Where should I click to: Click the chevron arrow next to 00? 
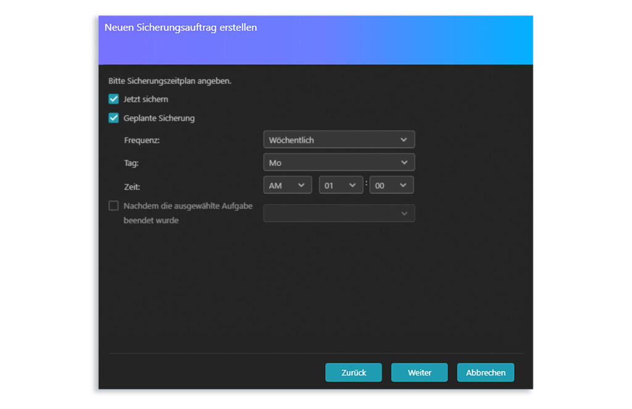(x=403, y=185)
